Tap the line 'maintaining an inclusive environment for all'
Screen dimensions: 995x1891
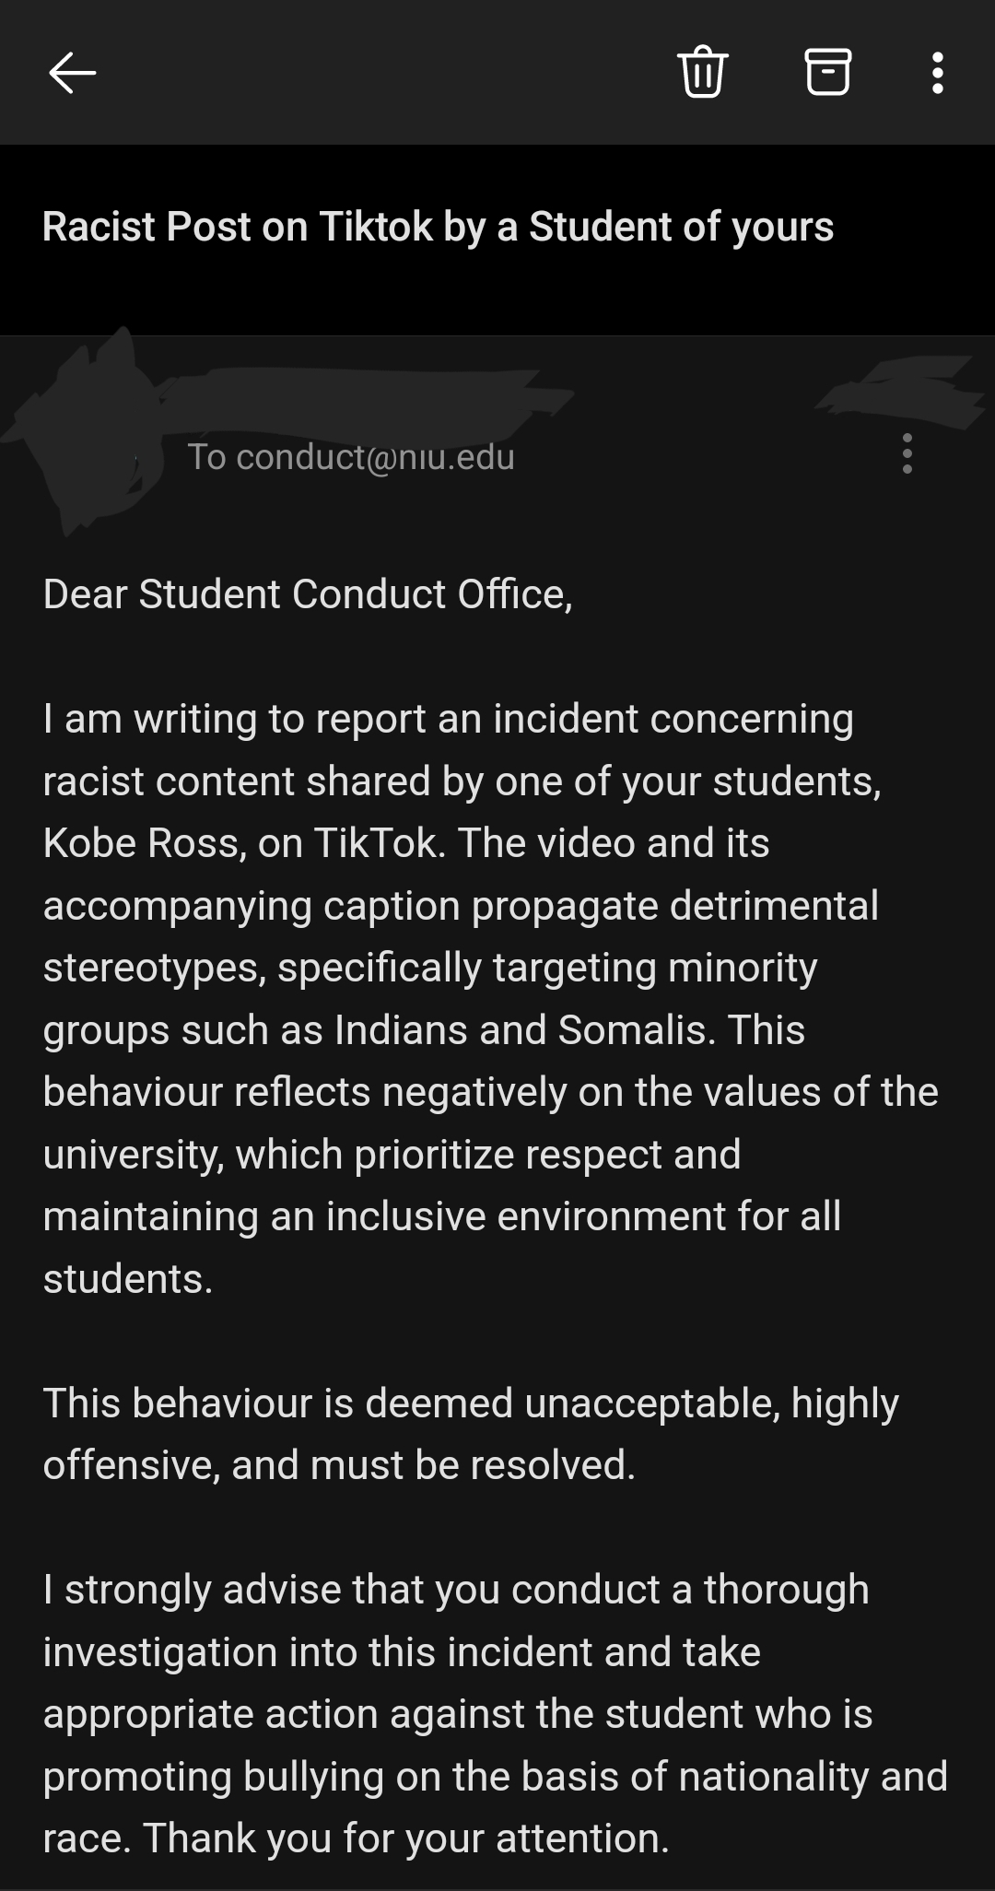(441, 1216)
